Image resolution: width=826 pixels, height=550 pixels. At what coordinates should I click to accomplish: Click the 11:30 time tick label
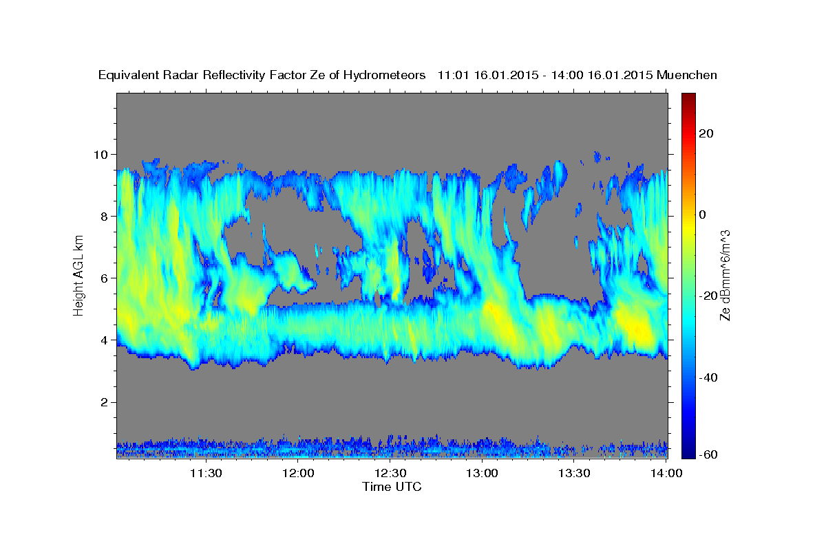tap(206, 473)
